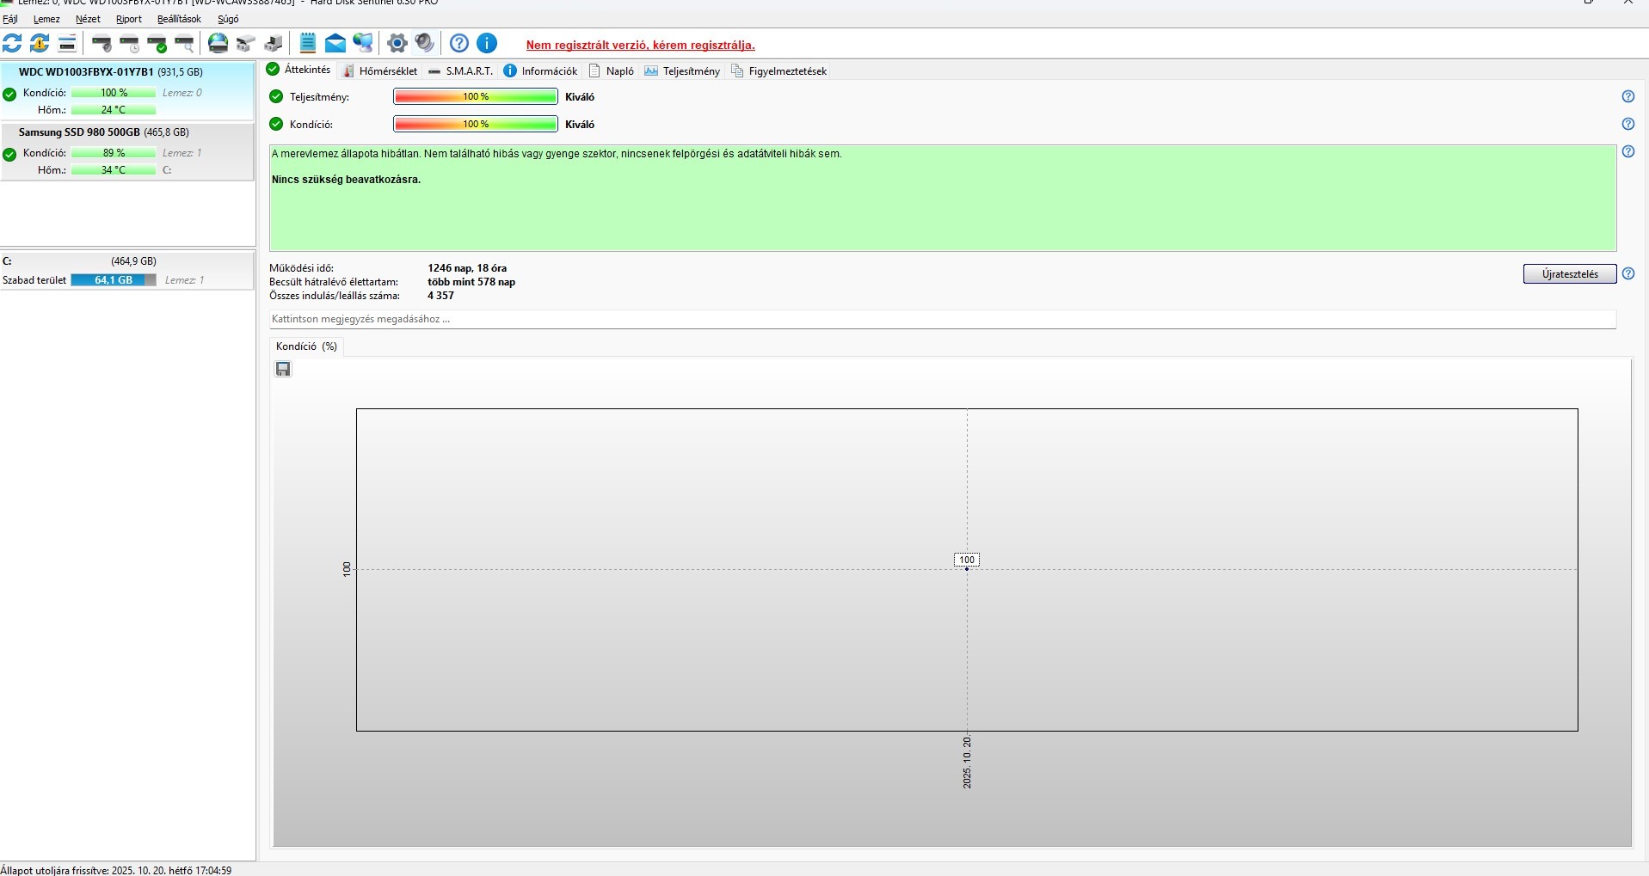Open the Fájl menu
Viewport: 1649px width, 876px height.
coord(10,19)
